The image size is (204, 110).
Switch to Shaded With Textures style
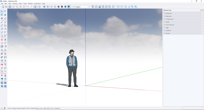pyautogui.click(x=62, y=7)
